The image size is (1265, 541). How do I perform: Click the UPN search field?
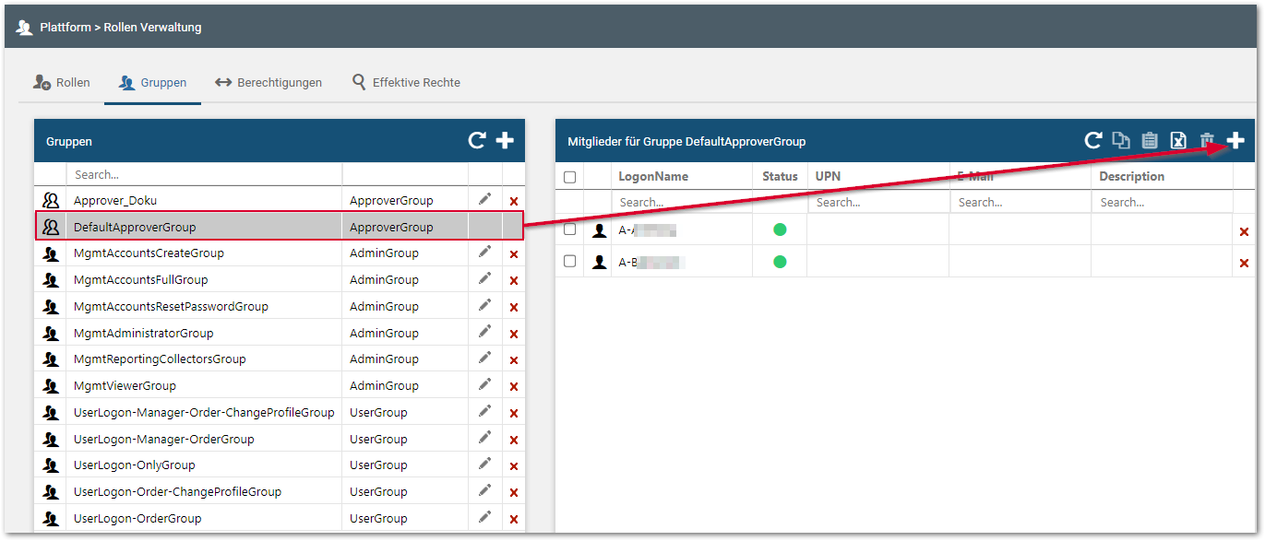tap(878, 202)
